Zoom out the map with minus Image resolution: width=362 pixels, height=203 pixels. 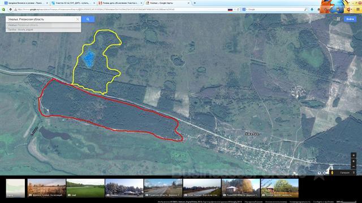coord(354,166)
